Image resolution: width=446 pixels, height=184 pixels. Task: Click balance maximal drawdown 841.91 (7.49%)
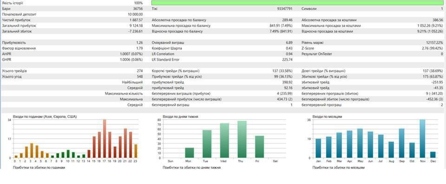point(281,26)
